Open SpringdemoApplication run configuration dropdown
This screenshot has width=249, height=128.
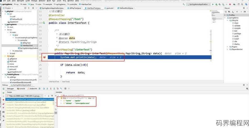coord(199,4)
